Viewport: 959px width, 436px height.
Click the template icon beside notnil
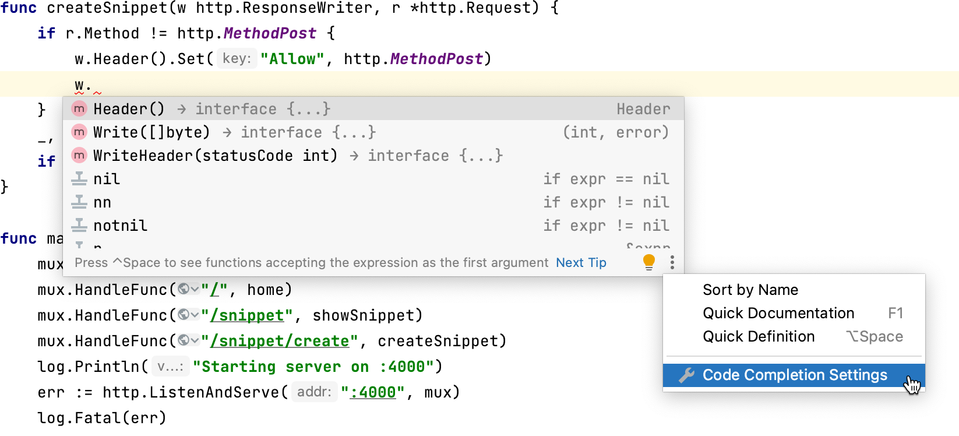point(79,226)
